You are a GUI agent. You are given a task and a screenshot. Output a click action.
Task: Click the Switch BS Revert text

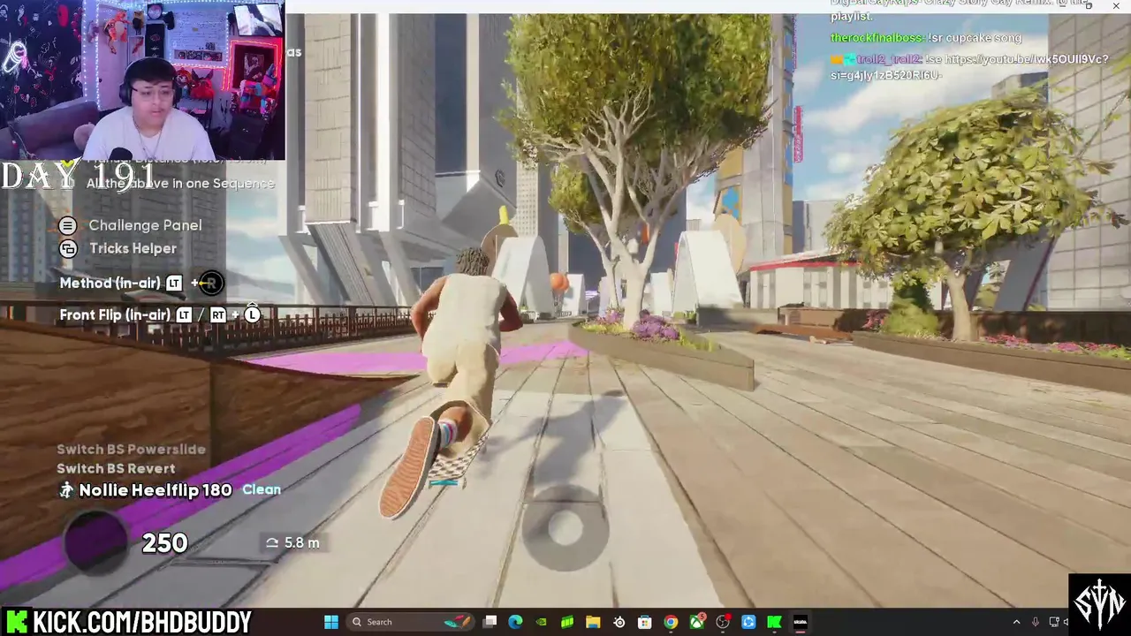116,468
